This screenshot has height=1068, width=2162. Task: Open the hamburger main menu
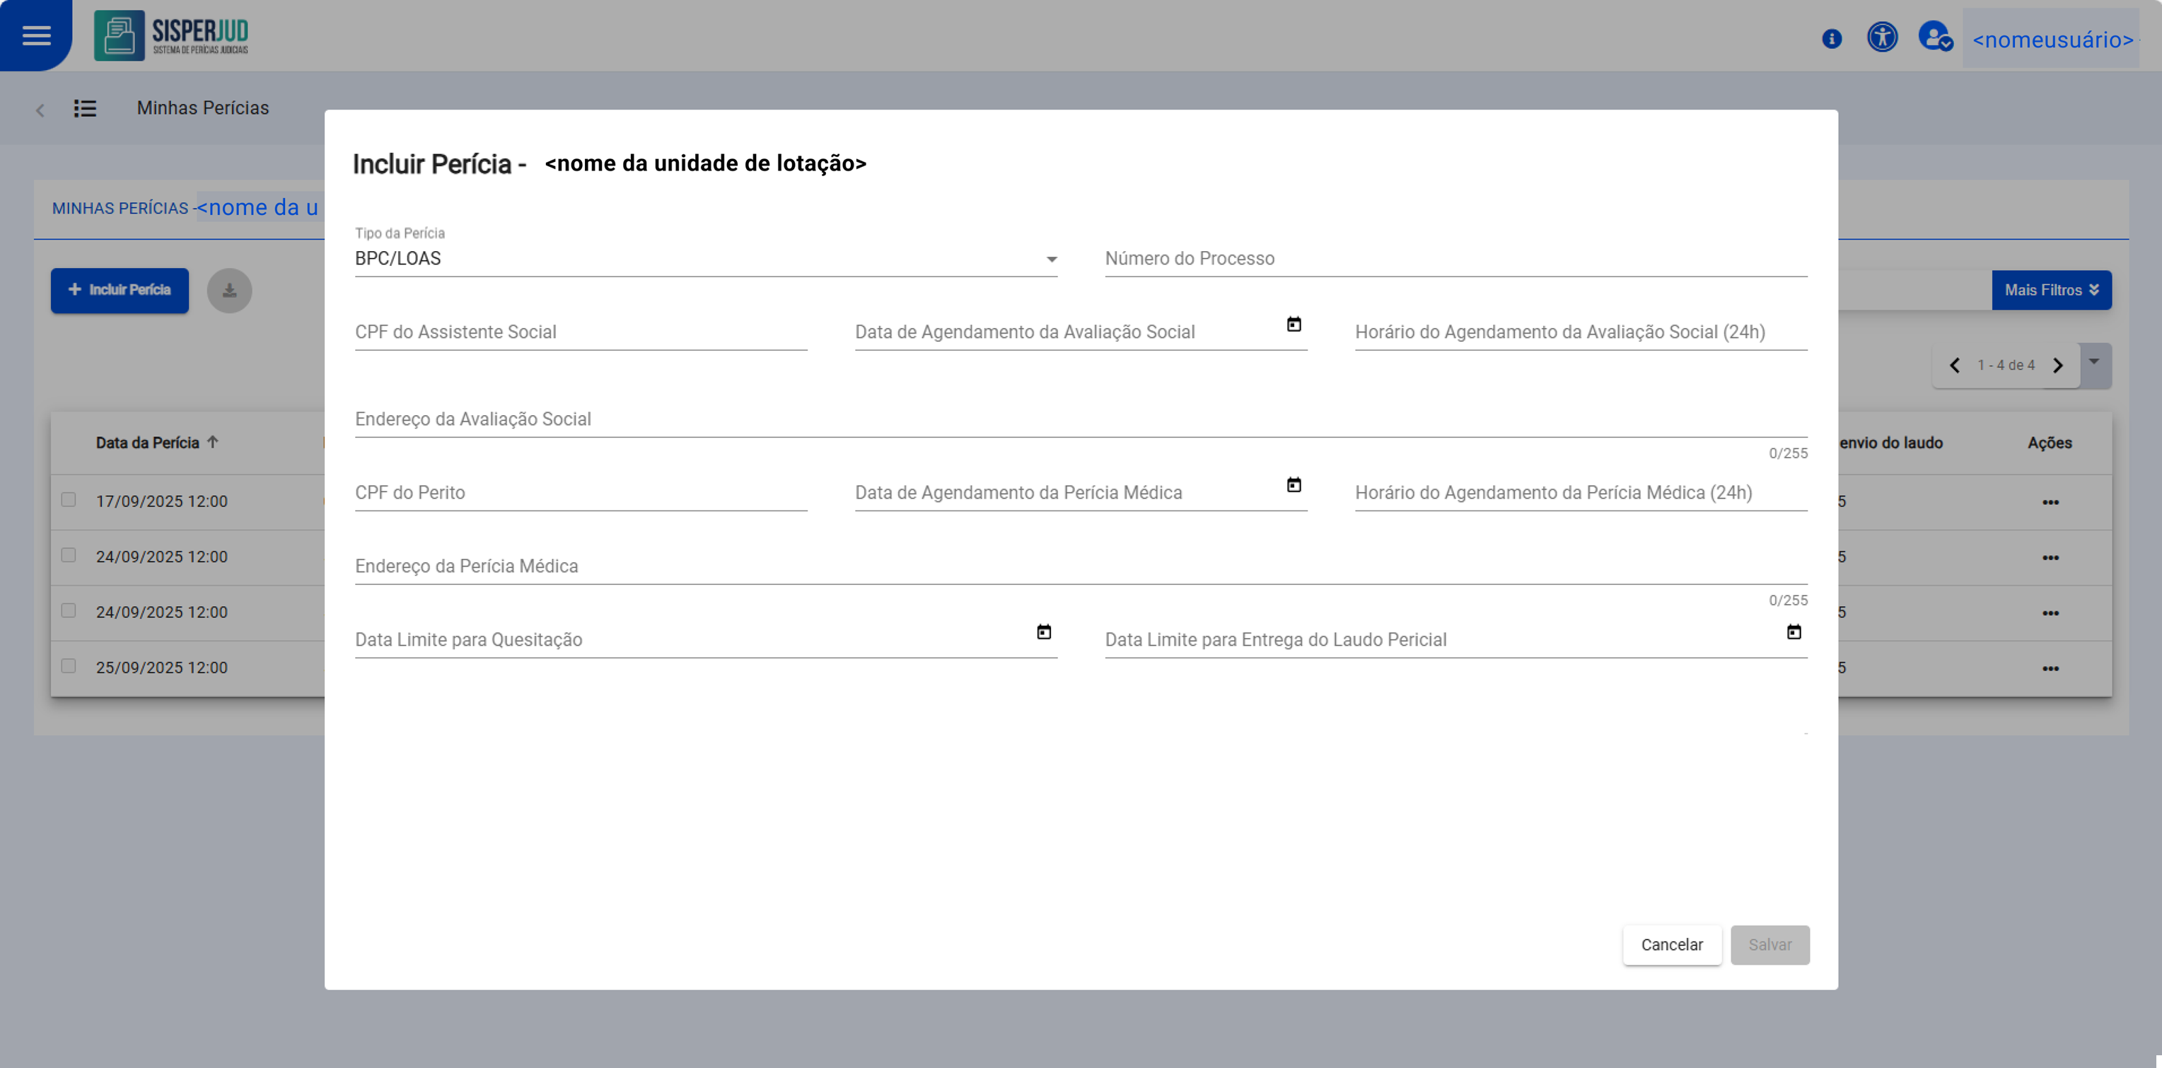click(x=36, y=35)
